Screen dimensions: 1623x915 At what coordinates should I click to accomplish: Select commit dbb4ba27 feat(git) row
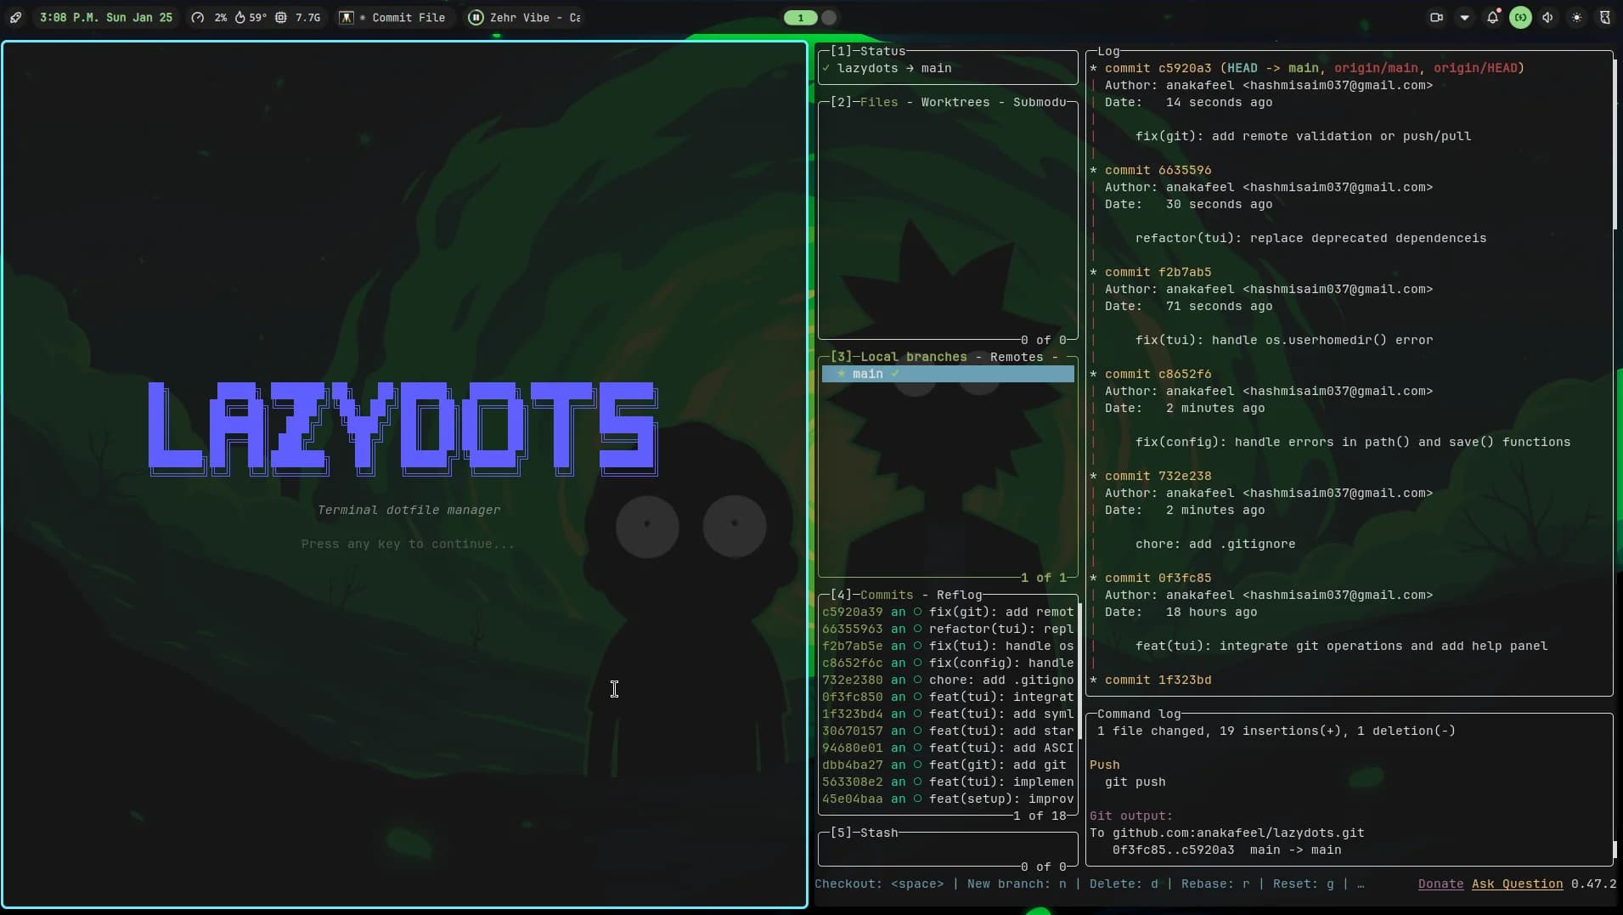tap(948, 765)
